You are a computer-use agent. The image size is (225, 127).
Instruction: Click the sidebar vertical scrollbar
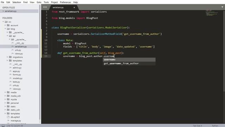tap(40, 62)
